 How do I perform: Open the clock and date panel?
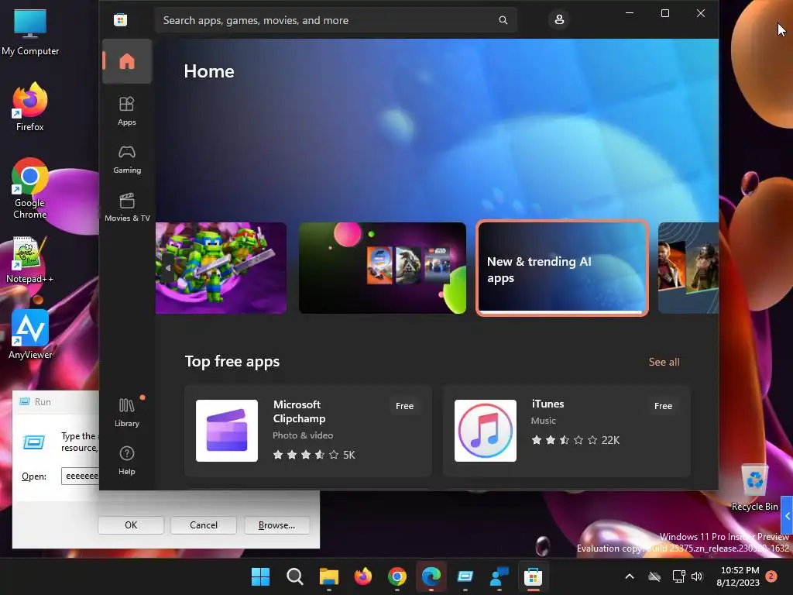[x=738, y=576]
